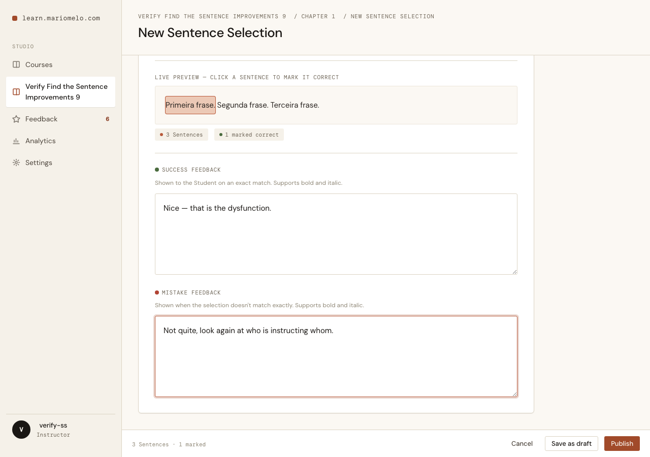Mark 'Segunda frase.' as correct
The image size is (650, 457).
click(x=243, y=105)
